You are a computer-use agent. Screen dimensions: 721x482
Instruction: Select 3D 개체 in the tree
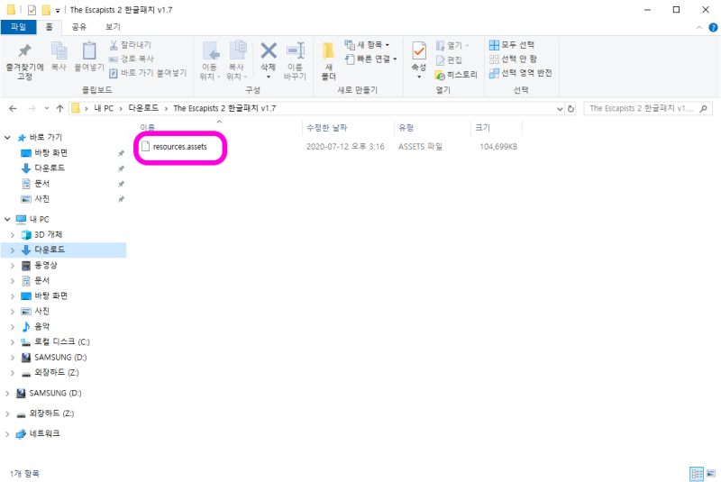(x=48, y=235)
